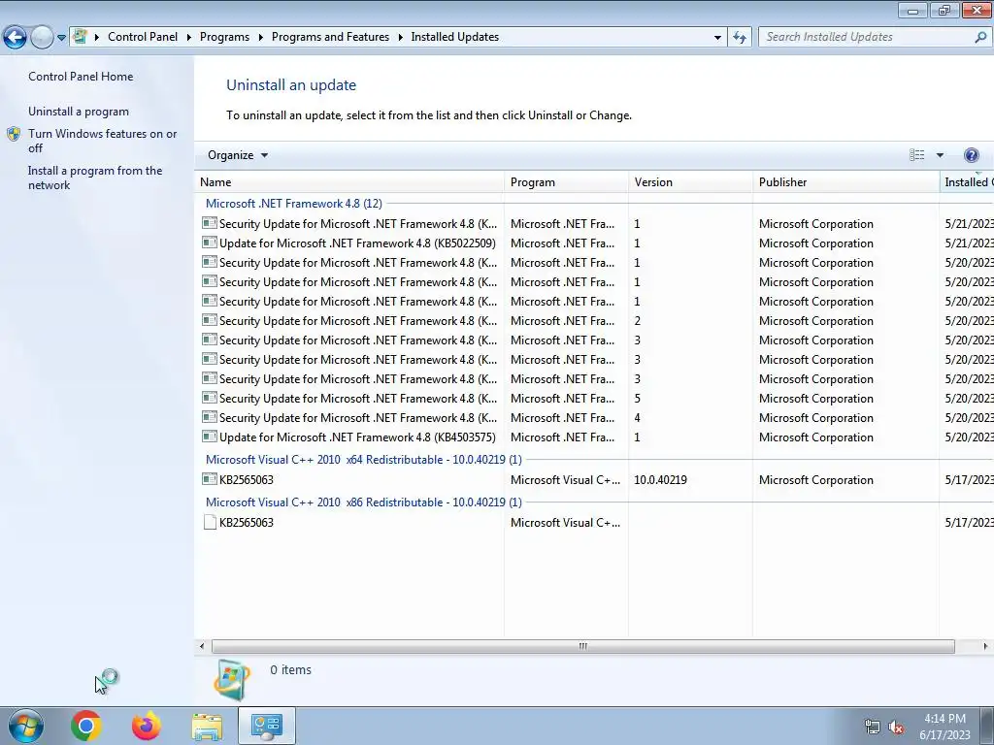Click the details pane Windows update icon

(x=231, y=680)
